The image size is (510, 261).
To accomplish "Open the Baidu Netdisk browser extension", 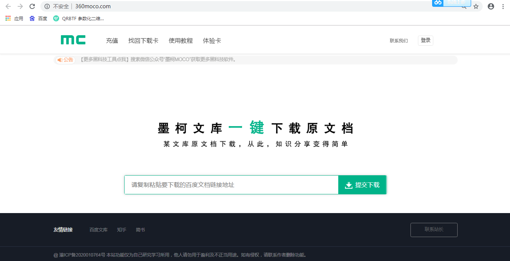I will 437,3.
